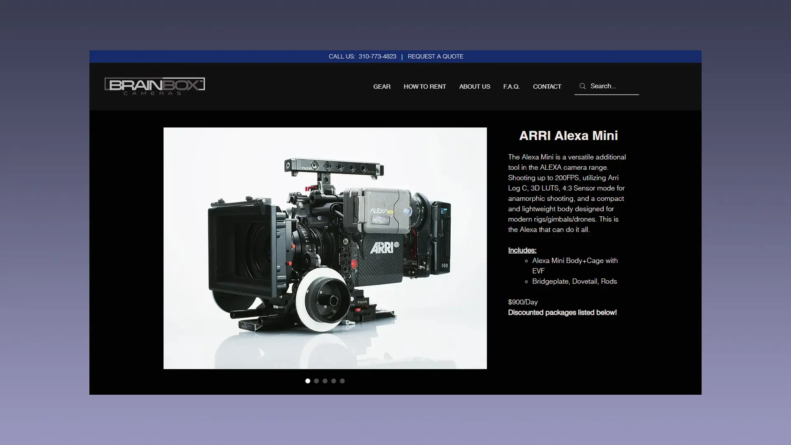Open the GEAR menu item
The height and width of the screenshot is (445, 791).
tap(381, 87)
